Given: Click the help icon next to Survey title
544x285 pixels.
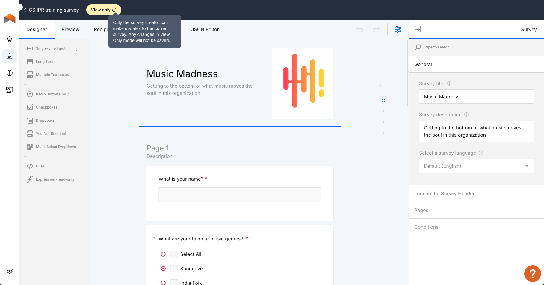Looking at the screenshot, I should click(x=449, y=83).
